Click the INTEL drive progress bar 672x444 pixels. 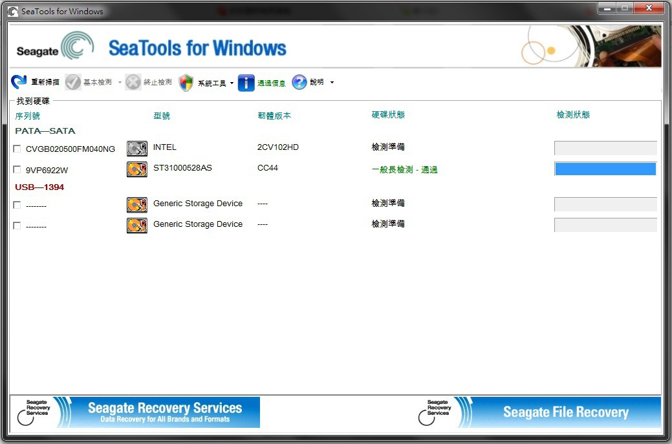pyautogui.click(x=605, y=148)
